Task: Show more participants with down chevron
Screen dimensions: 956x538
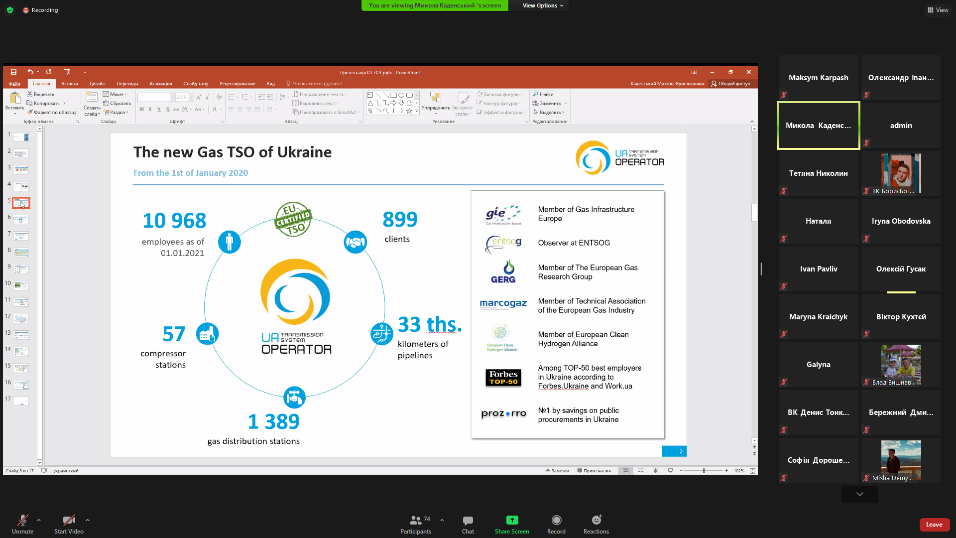Action: [x=859, y=494]
